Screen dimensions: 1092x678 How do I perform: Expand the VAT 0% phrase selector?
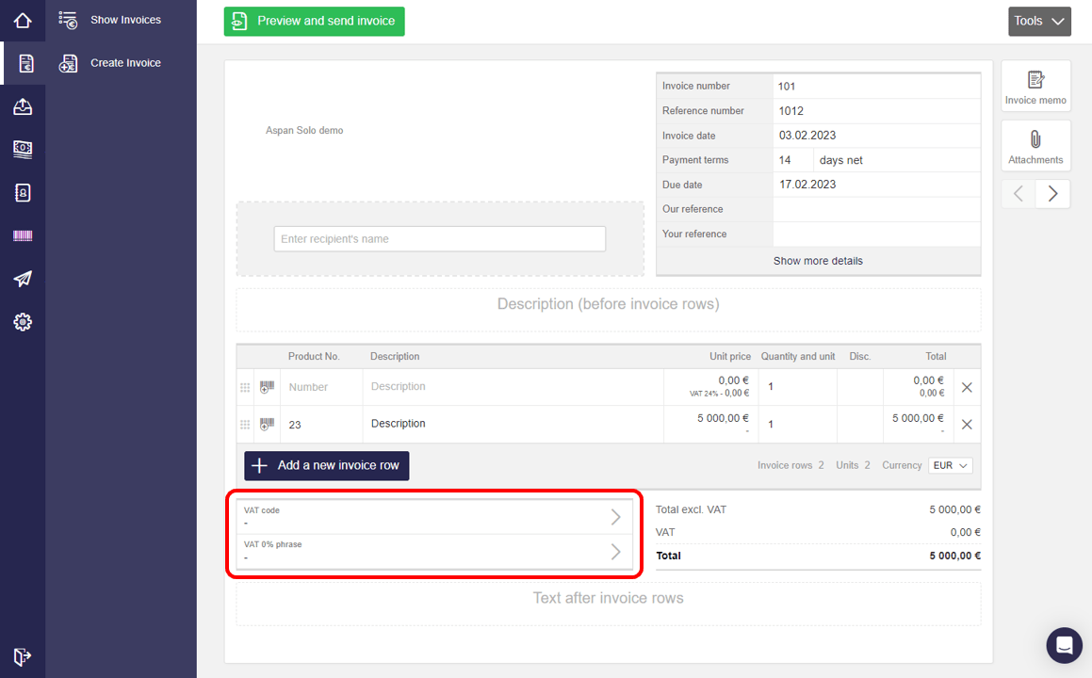pos(433,551)
